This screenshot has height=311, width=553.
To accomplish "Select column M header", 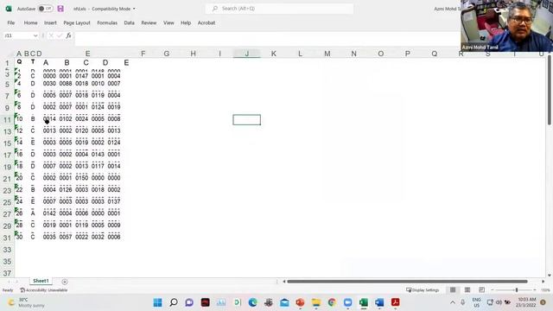I will tap(327, 54).
